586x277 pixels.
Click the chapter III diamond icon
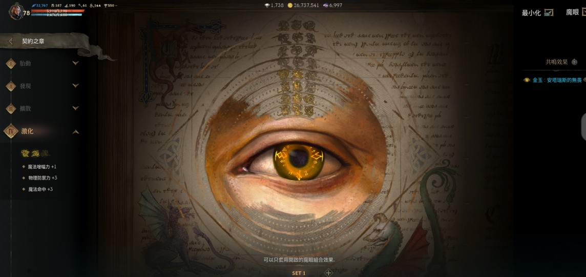point(11,109)
